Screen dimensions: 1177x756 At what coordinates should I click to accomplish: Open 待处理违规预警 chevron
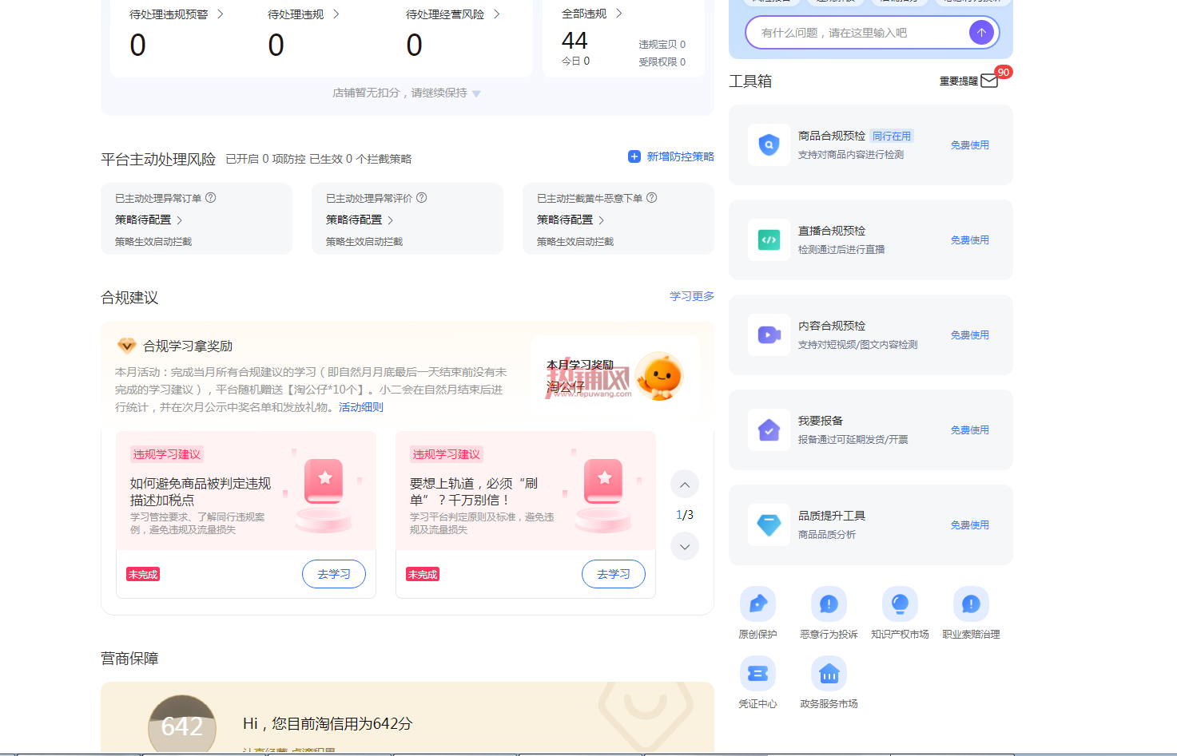(x=221, y=14)
